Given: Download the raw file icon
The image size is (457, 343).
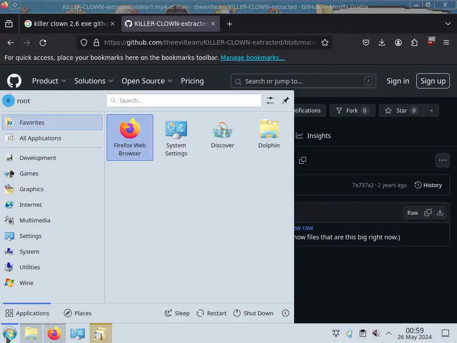Looking at the screenshot, I should (x=440, y=213).
